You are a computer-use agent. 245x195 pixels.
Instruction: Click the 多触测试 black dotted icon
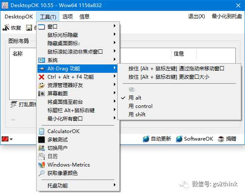click(42, 140)
